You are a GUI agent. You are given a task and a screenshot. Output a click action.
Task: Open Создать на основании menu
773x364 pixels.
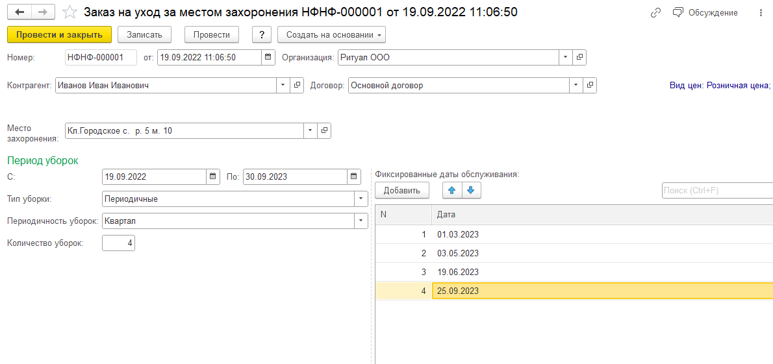pos(331,34)
